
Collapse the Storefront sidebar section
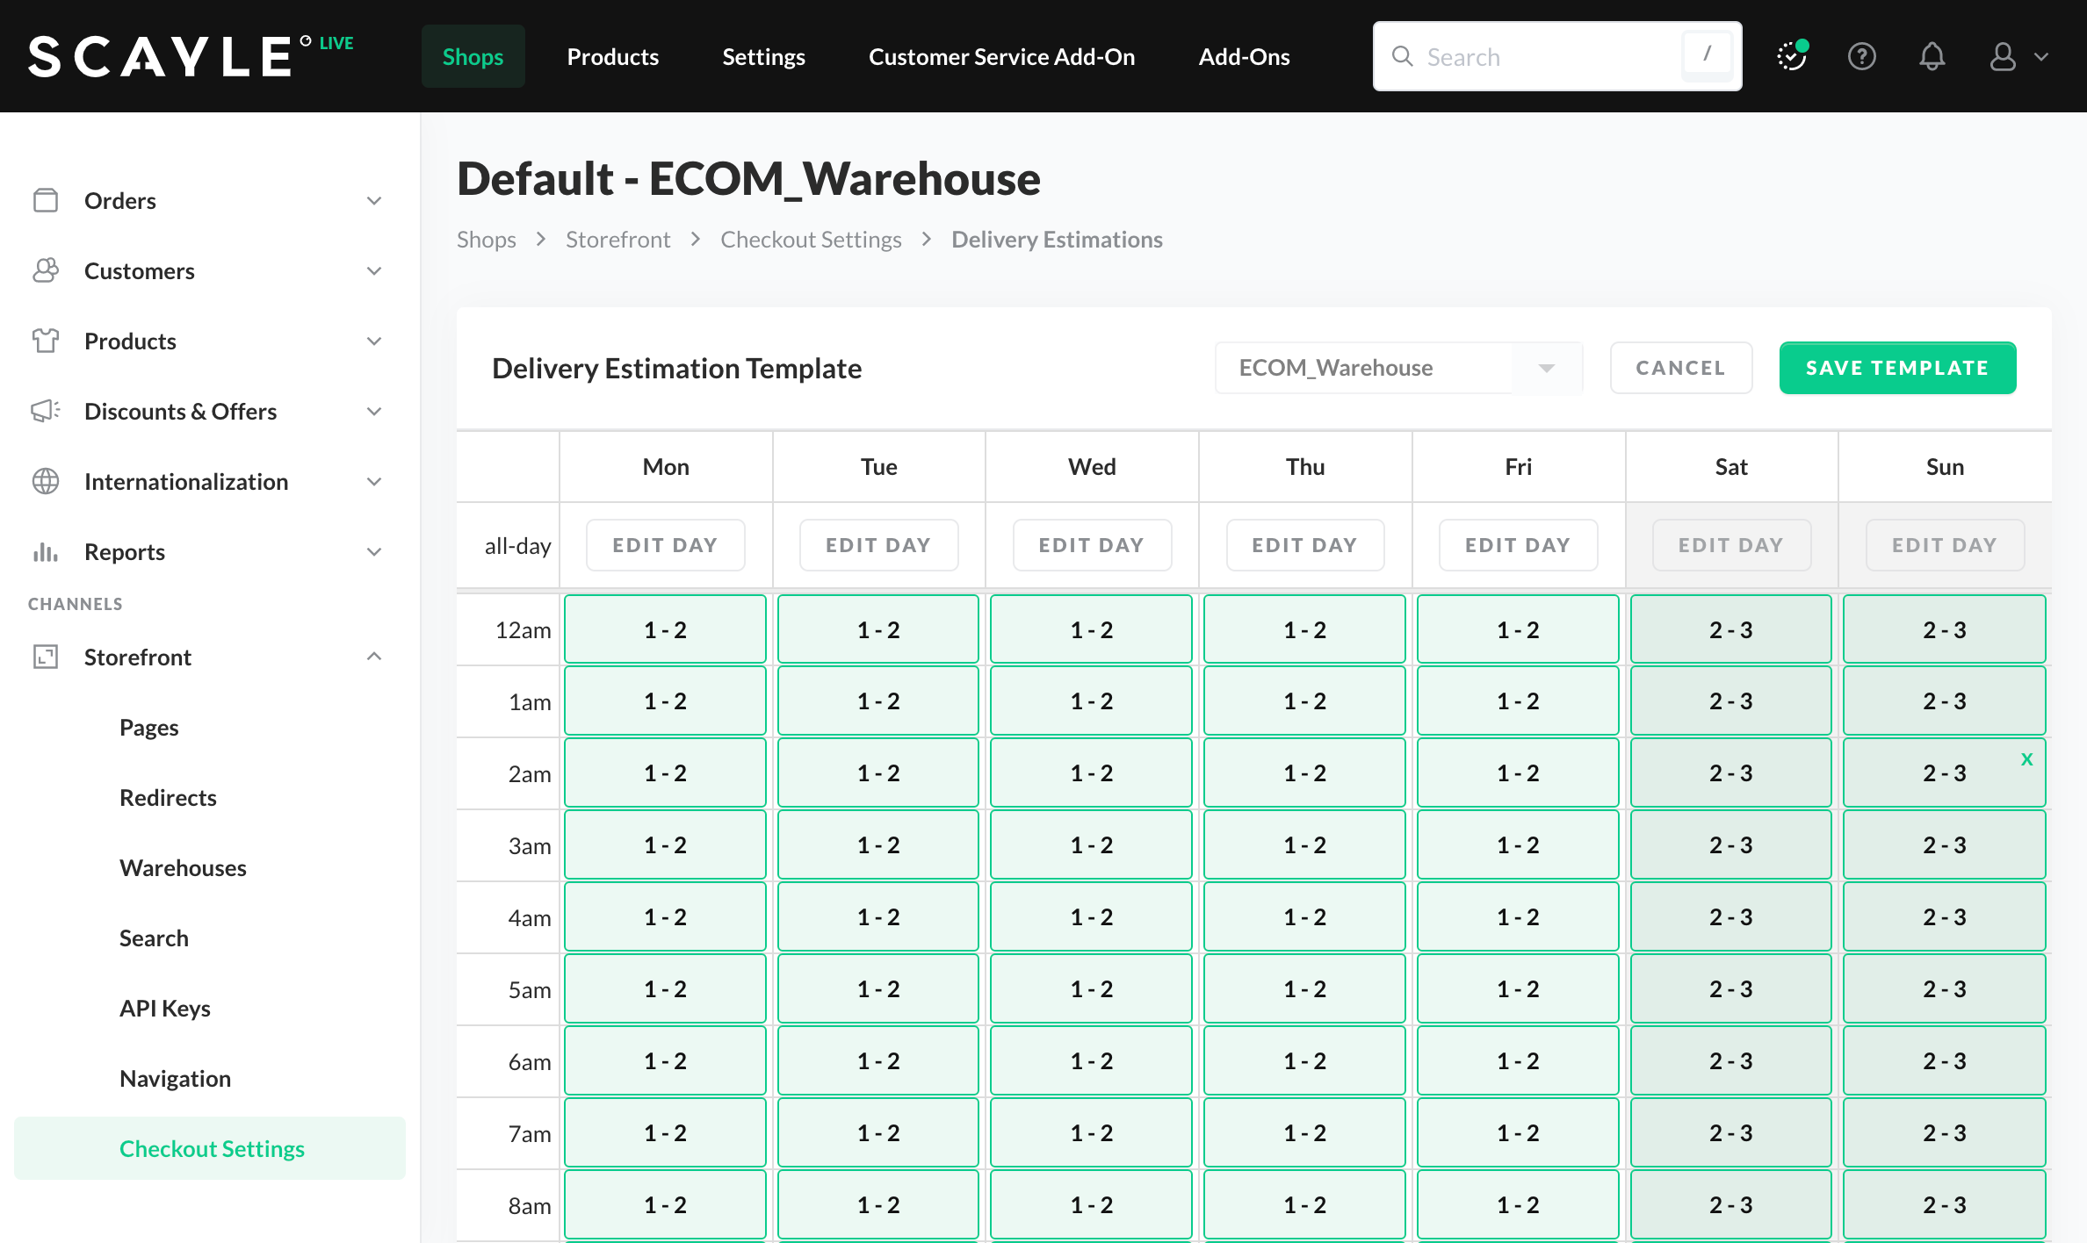374,657
